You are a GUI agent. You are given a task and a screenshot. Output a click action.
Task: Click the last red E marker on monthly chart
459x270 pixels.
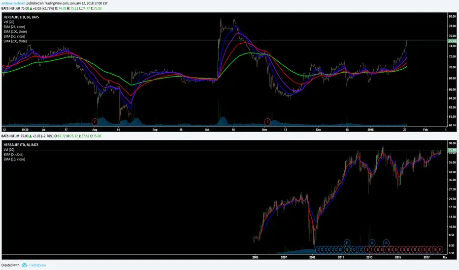440,249
